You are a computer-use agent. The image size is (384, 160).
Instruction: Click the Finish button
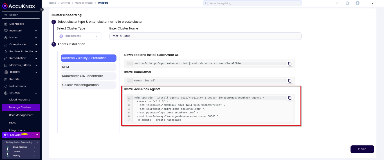pos(362,149)
